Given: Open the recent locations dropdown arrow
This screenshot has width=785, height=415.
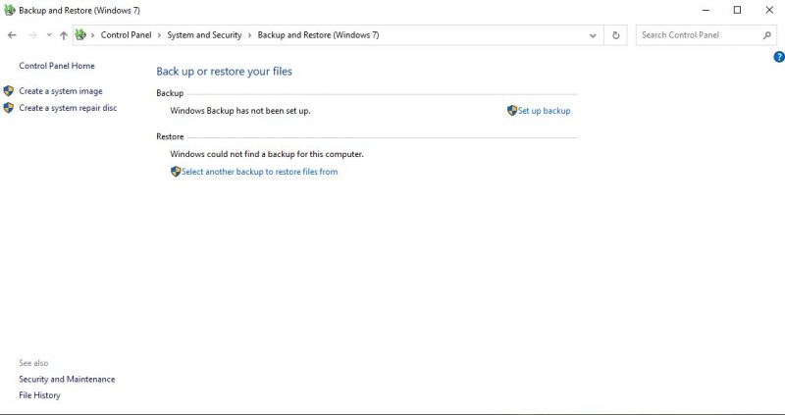Looking at the screenshot, I should [x=49, y=35].
